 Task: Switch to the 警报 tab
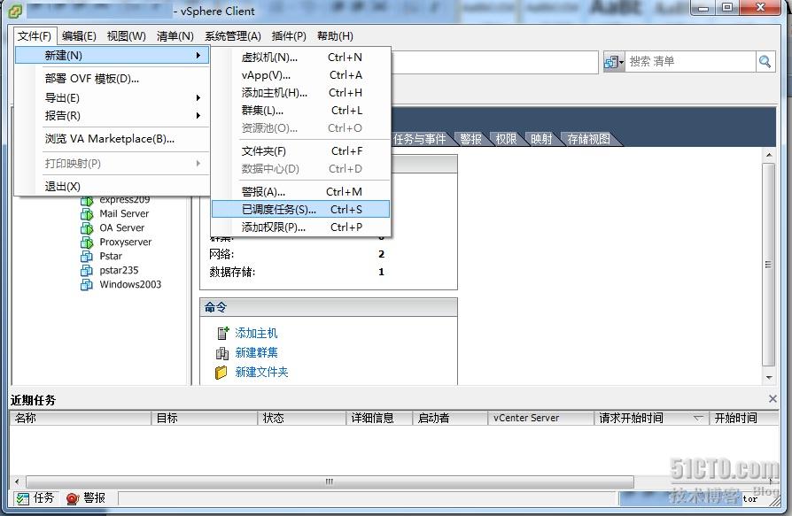pyautogui.click(x=470, y=139)
